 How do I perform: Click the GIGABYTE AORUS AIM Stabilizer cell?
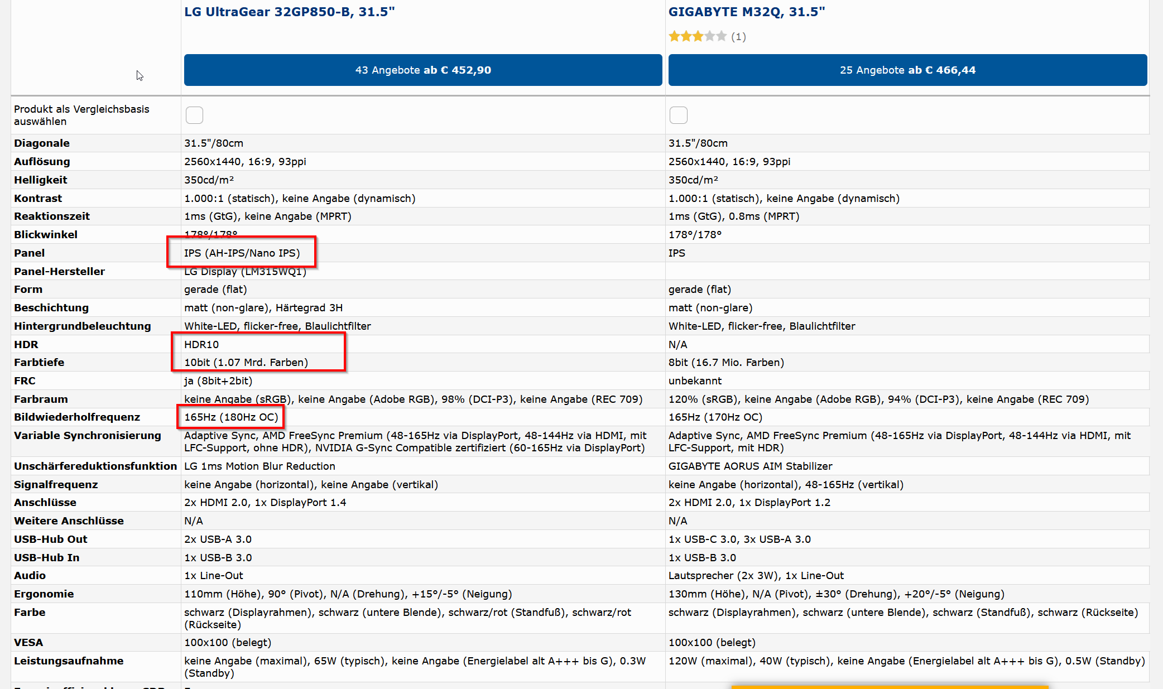click(750, 466)
